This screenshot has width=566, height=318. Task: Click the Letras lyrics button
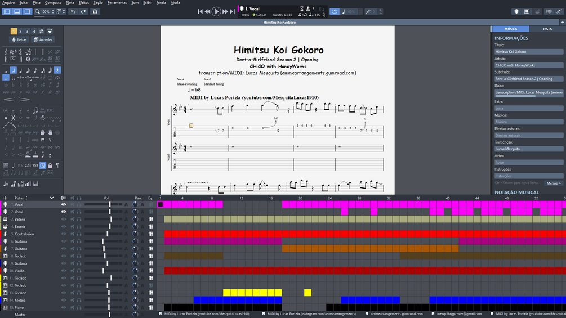(x=19, y=39)
